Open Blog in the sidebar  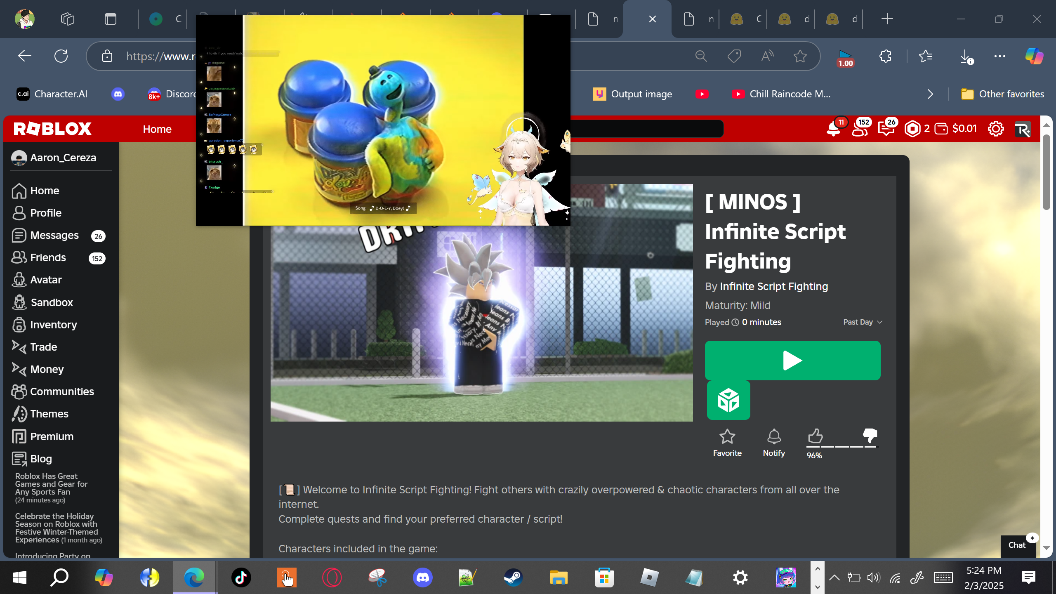pyautogui.click(x=32, y=459)
